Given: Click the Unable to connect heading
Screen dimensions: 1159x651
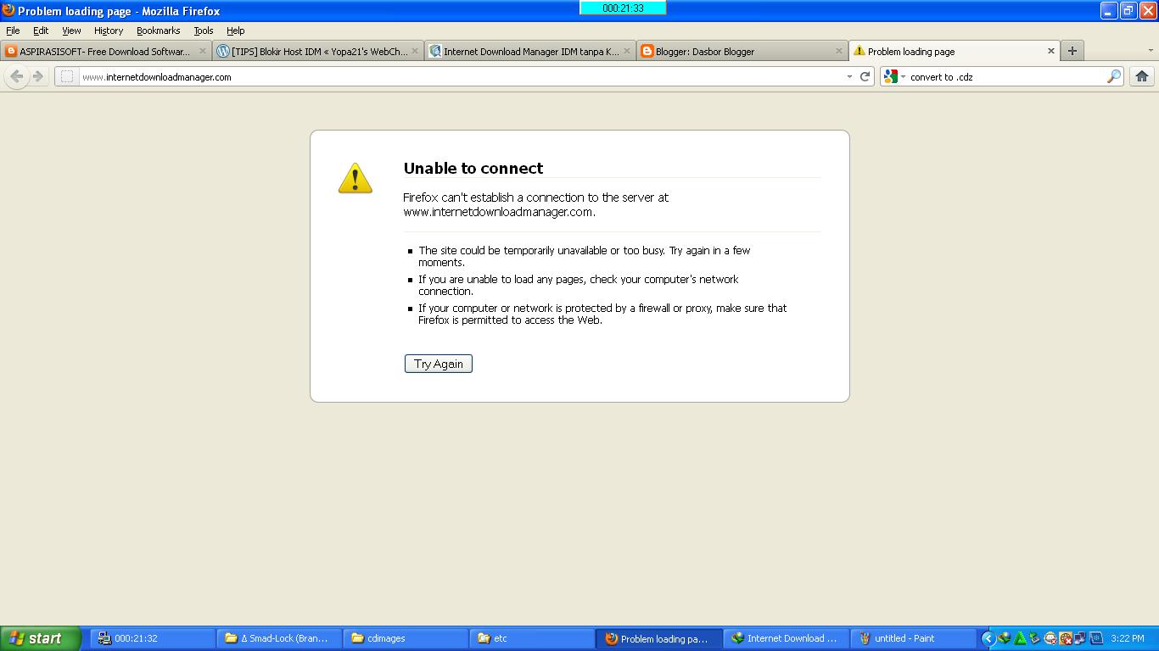Looking at the screenshot, I should 473,168.
